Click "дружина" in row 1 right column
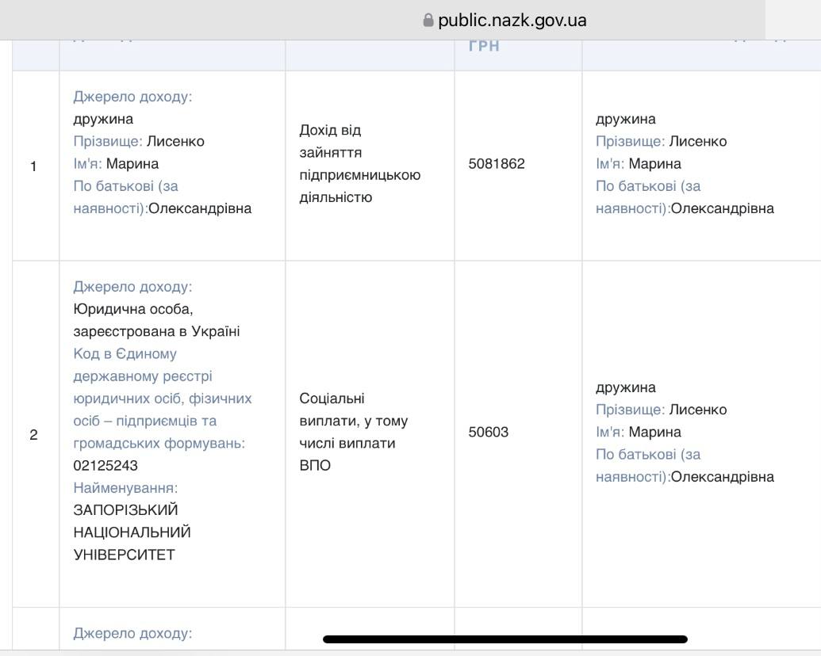The height and width of the screenshot is (656, 821). click(x=625, y=119)
